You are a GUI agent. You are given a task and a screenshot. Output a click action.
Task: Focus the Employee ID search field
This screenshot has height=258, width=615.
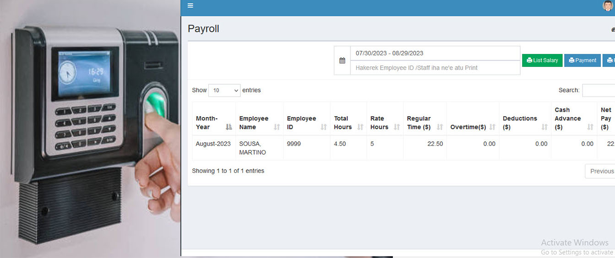(x=435, y=68)
